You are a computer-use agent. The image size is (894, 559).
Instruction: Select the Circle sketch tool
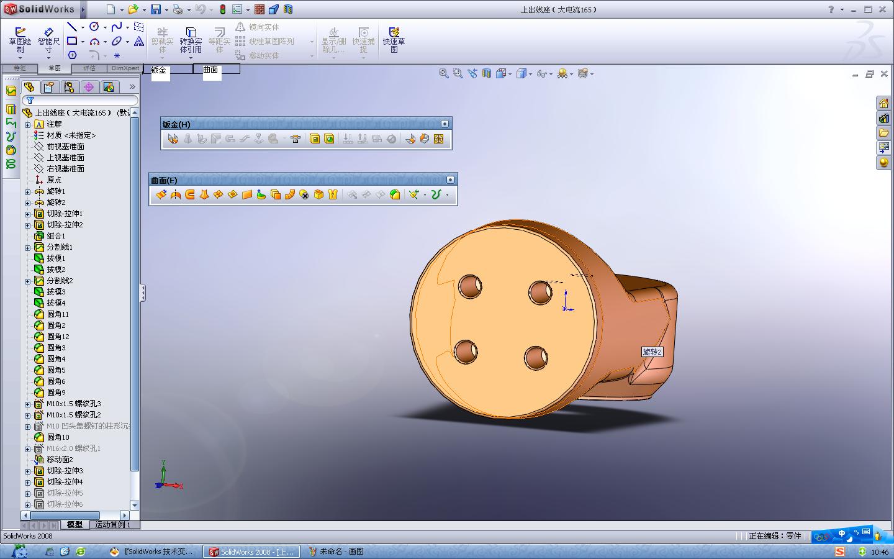coord(94,27)
